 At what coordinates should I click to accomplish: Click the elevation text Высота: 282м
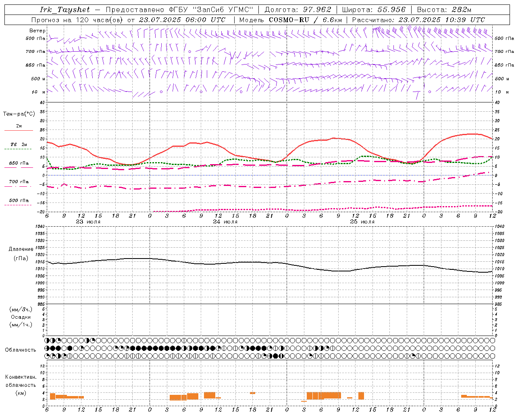tap(444, 10)
